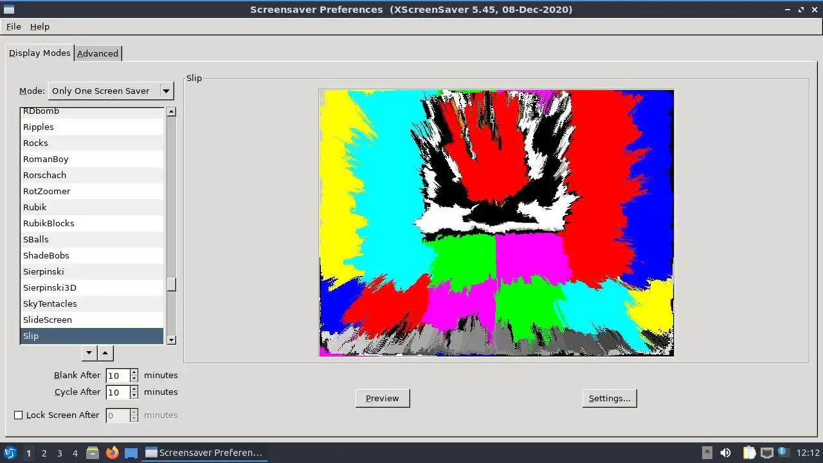Click the list scrollbar up arrow
This screenshot has width=823, height=463.
[171, 111]
